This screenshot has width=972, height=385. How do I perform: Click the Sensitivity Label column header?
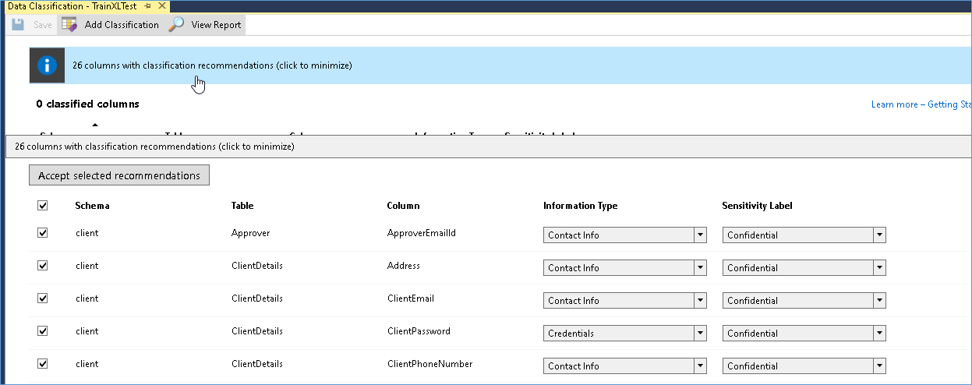tap(758, 206)
